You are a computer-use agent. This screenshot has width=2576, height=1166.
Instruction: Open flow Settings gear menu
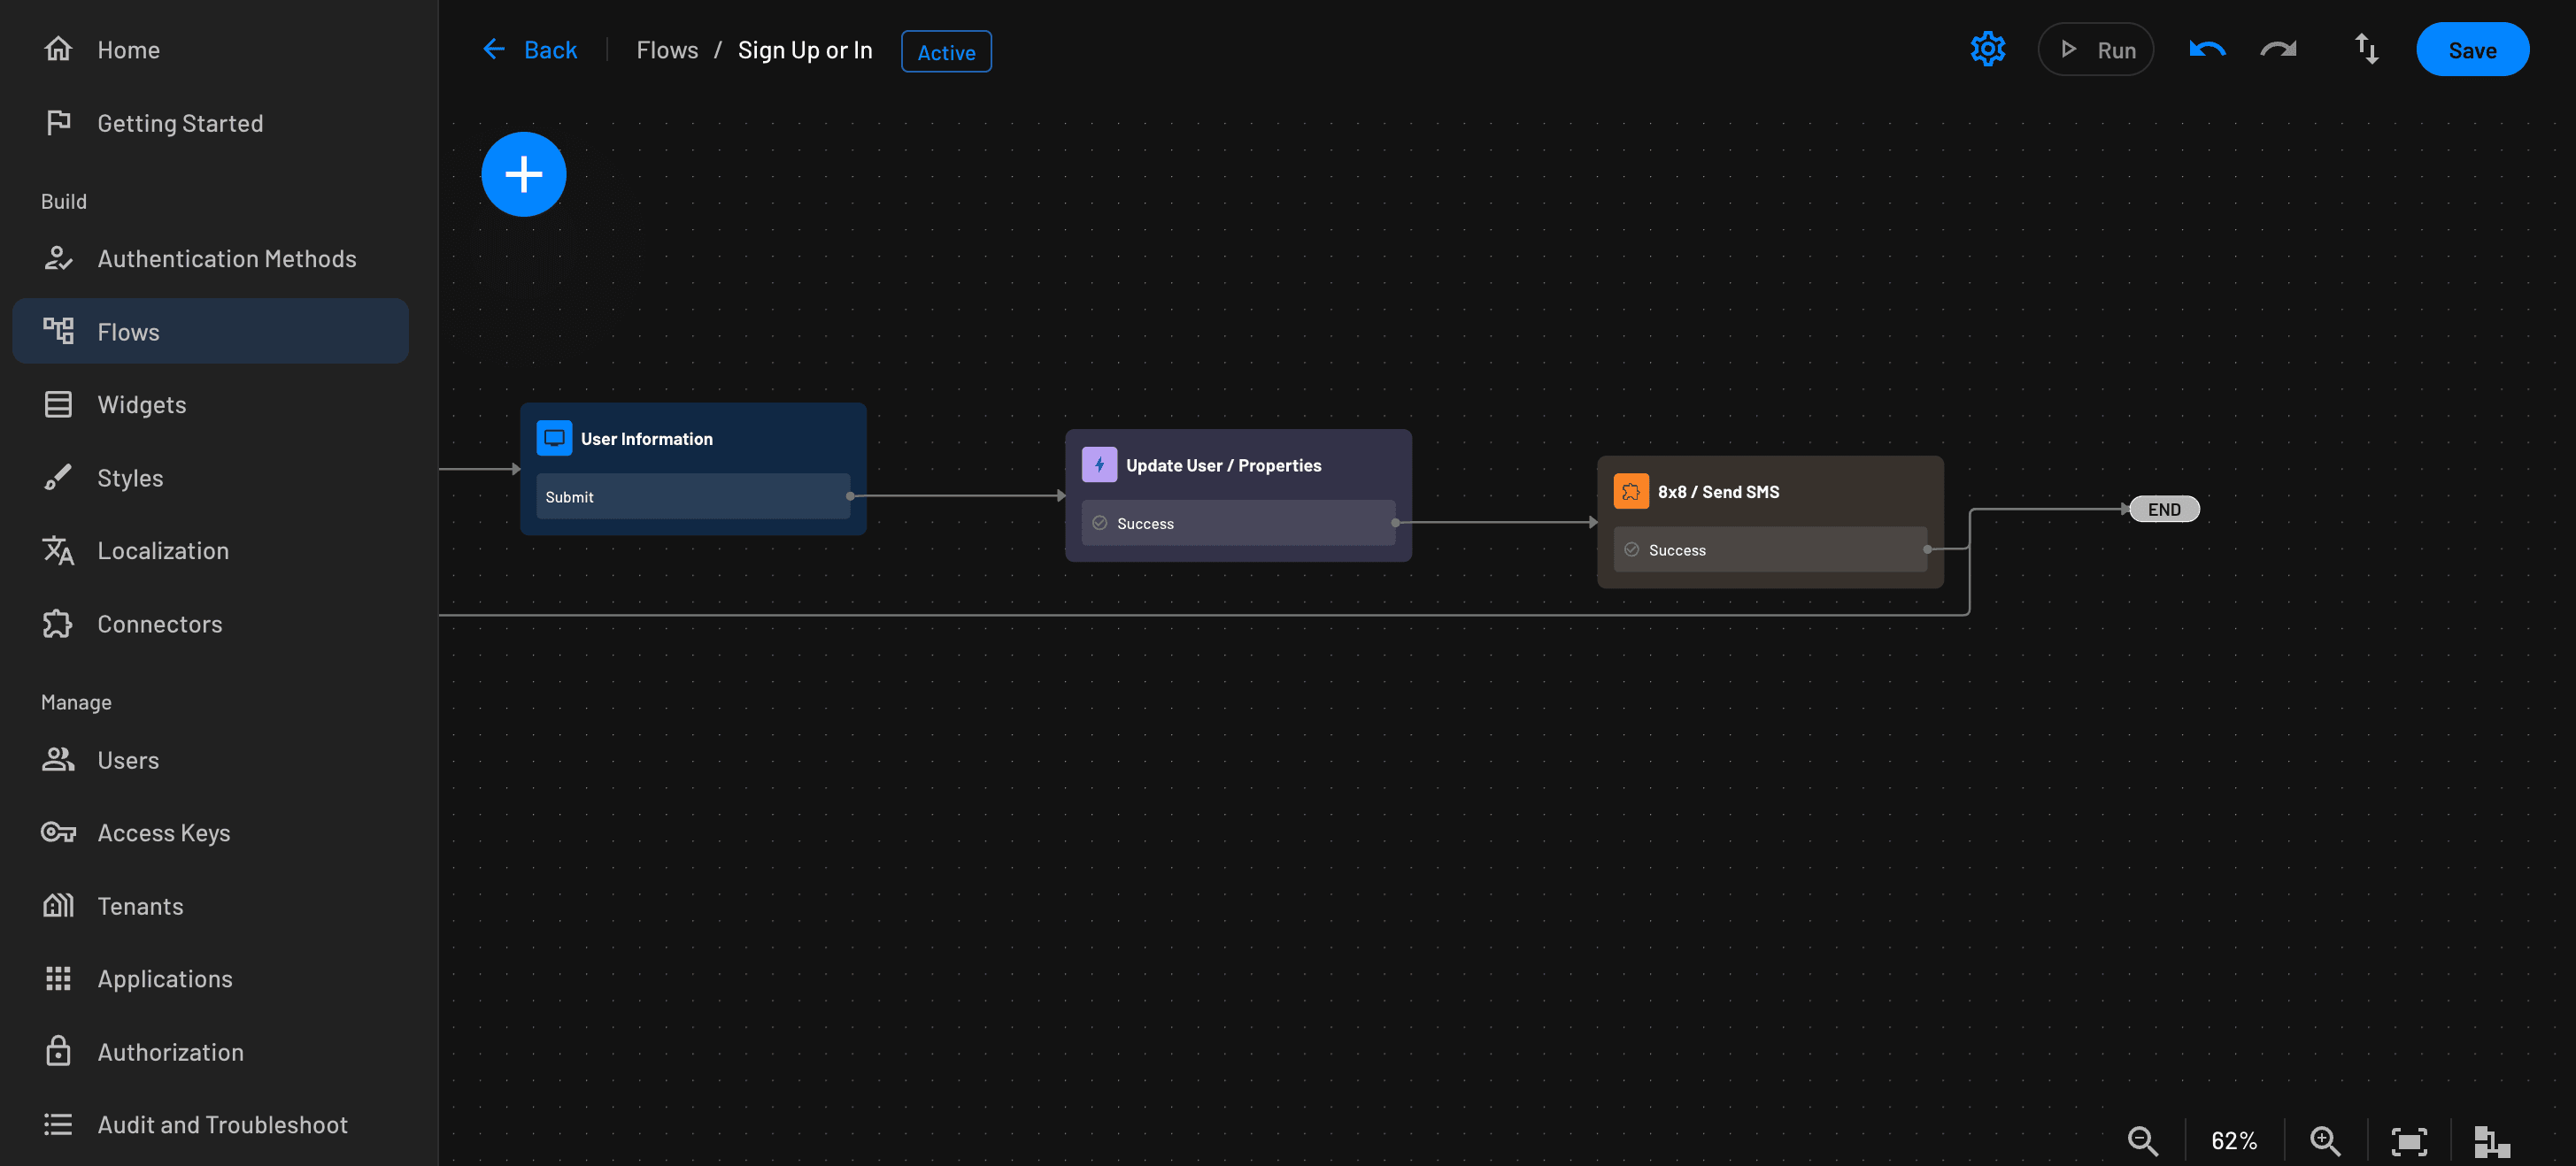click(1988, 48)
